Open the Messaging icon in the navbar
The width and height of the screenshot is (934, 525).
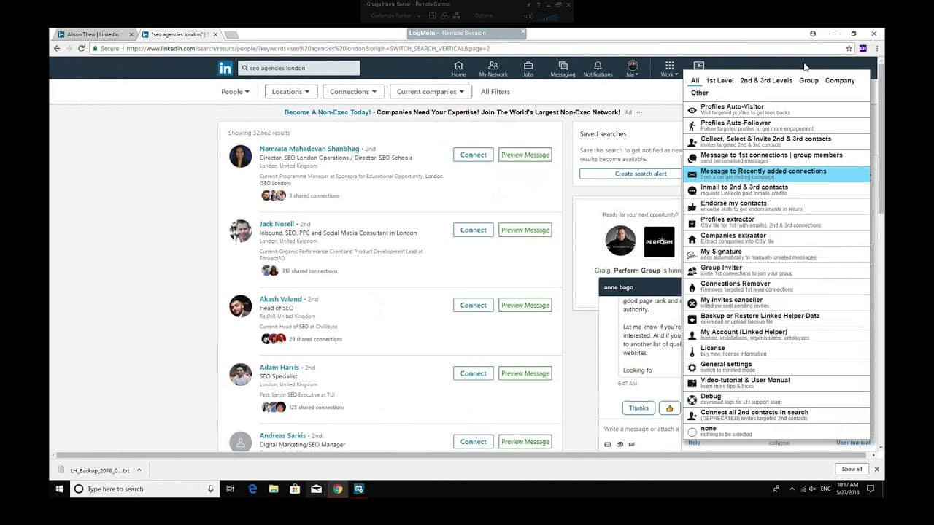(563, 66)
